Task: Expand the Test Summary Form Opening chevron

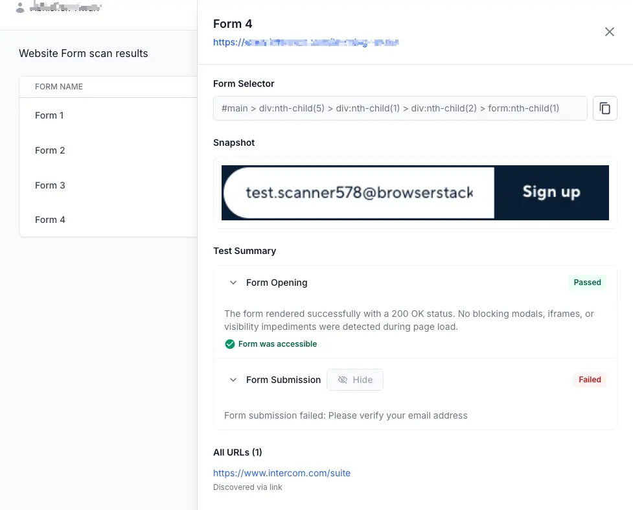Action: click(233, 283)
